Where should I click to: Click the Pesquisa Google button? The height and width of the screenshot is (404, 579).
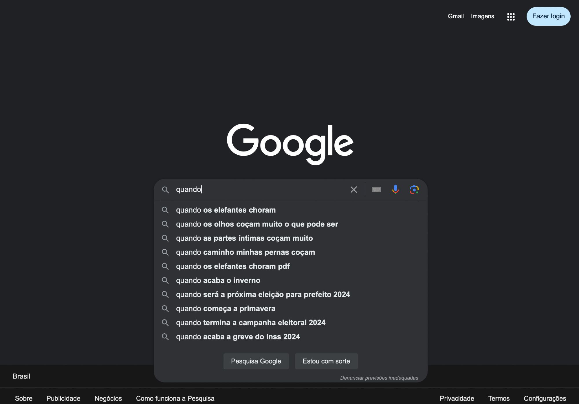[x=256, y=361]
